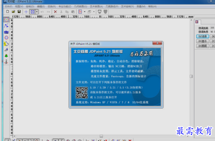The height and width of the screenshot is (141, 215).
Task: Open the 视图(V) menu
Action: [19, 6]
